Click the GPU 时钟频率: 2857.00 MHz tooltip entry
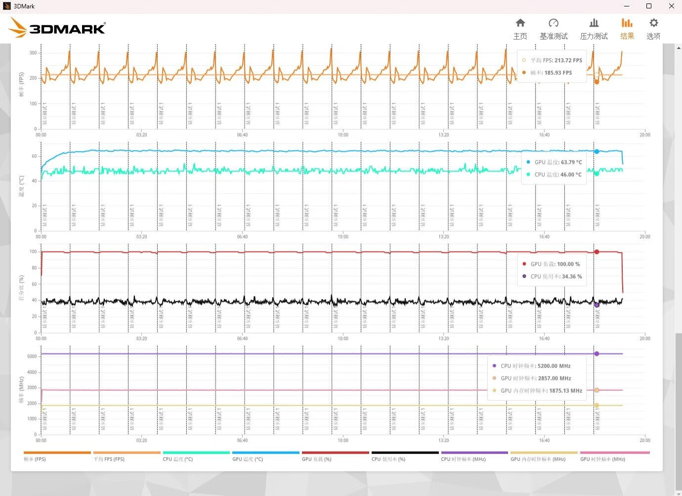Screen dimensions: 682x496 pos(531,378)
